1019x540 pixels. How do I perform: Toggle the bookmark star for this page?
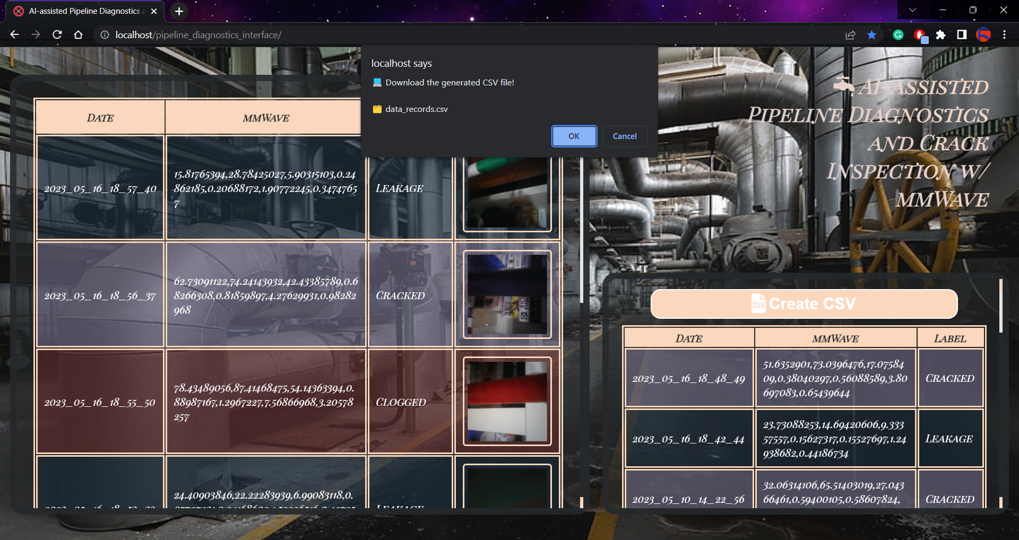click(870, 34)
